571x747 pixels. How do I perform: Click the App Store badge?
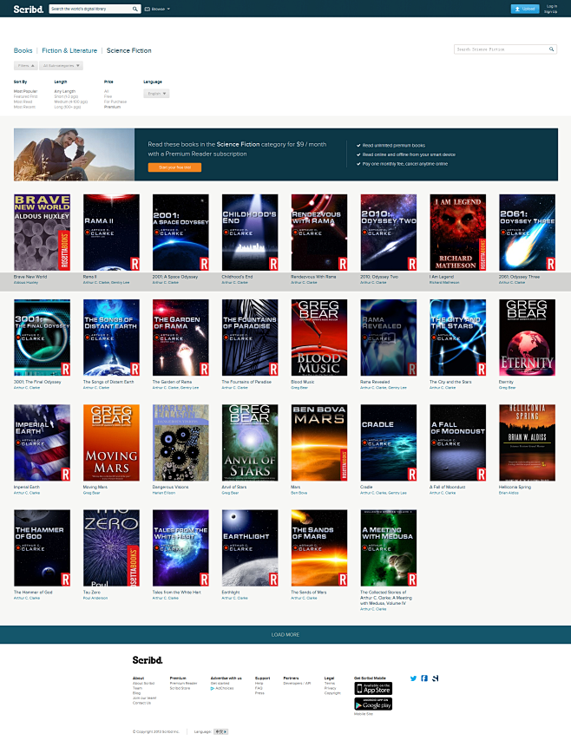pyautogui.click(x=373, y=688)
